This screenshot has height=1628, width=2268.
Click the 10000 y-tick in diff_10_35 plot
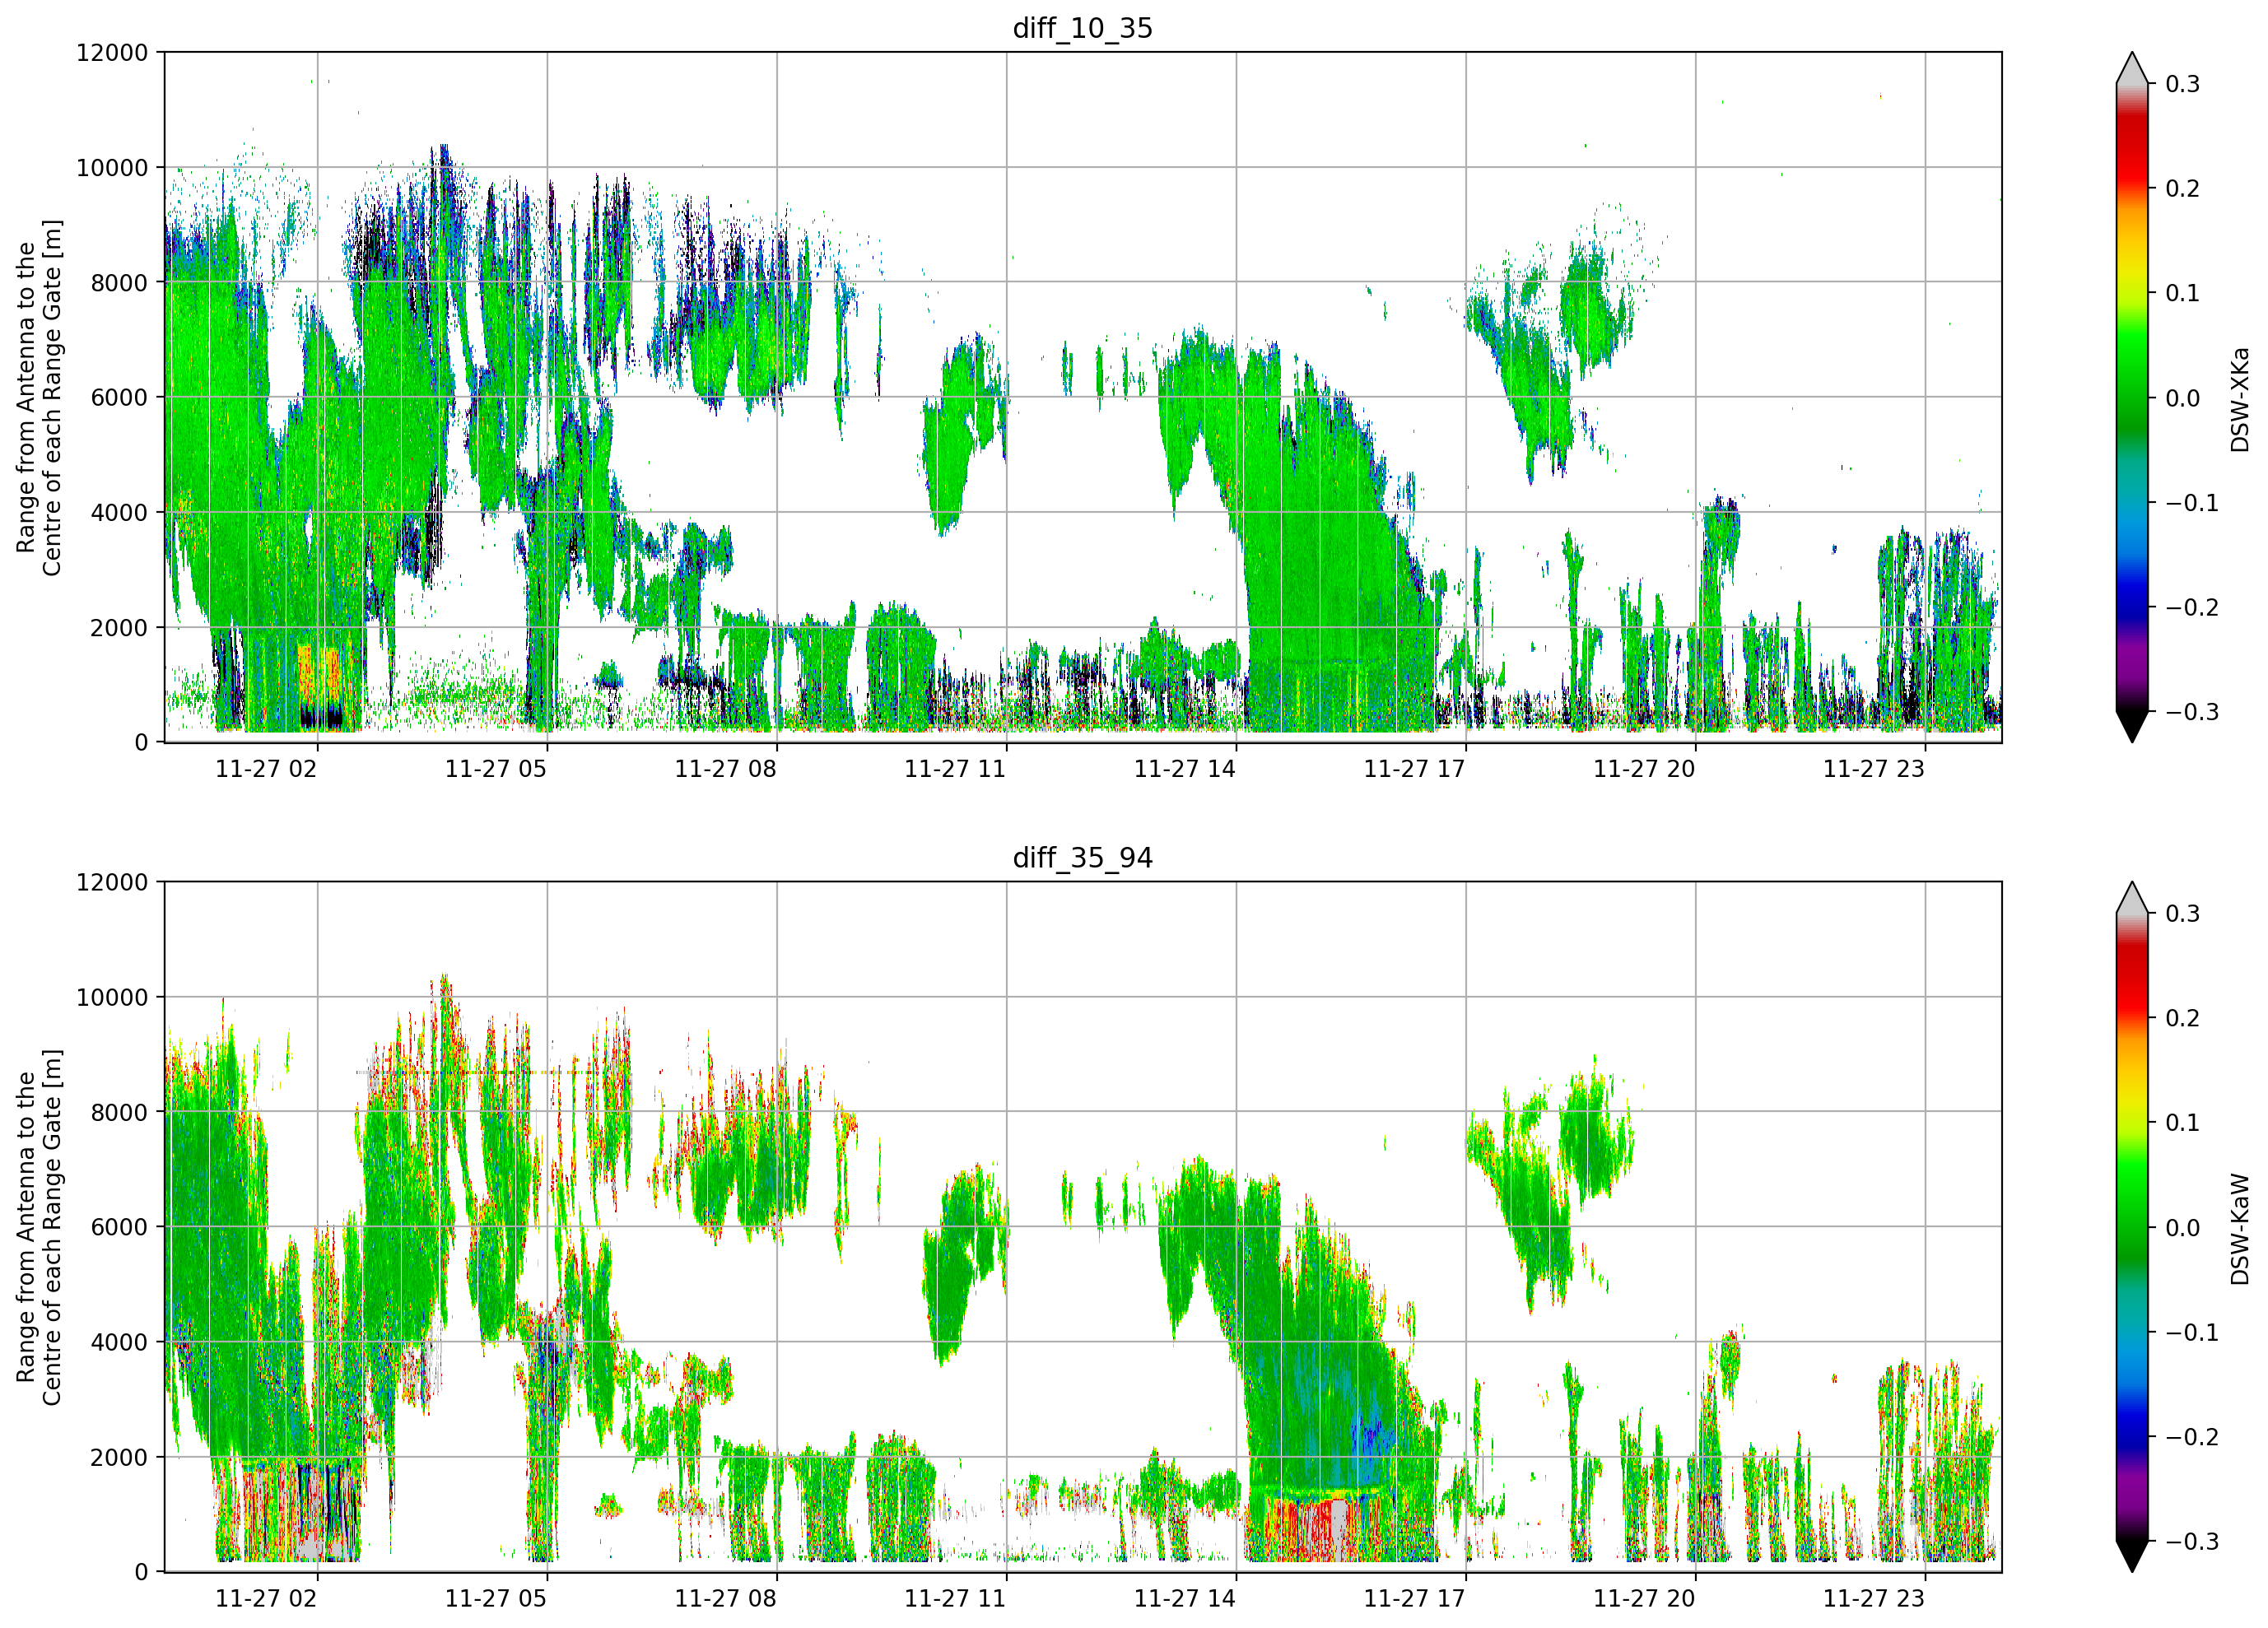[x=112, y=167]
